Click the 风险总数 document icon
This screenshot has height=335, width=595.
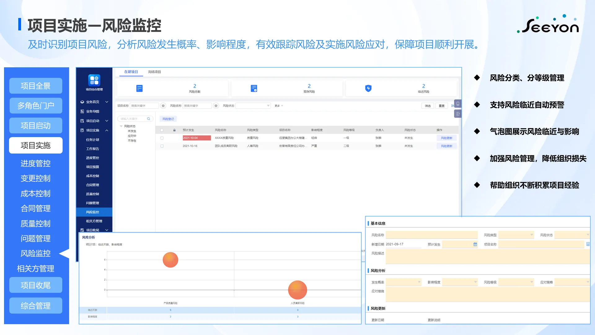pyautogui.click(x=139, y=88)
